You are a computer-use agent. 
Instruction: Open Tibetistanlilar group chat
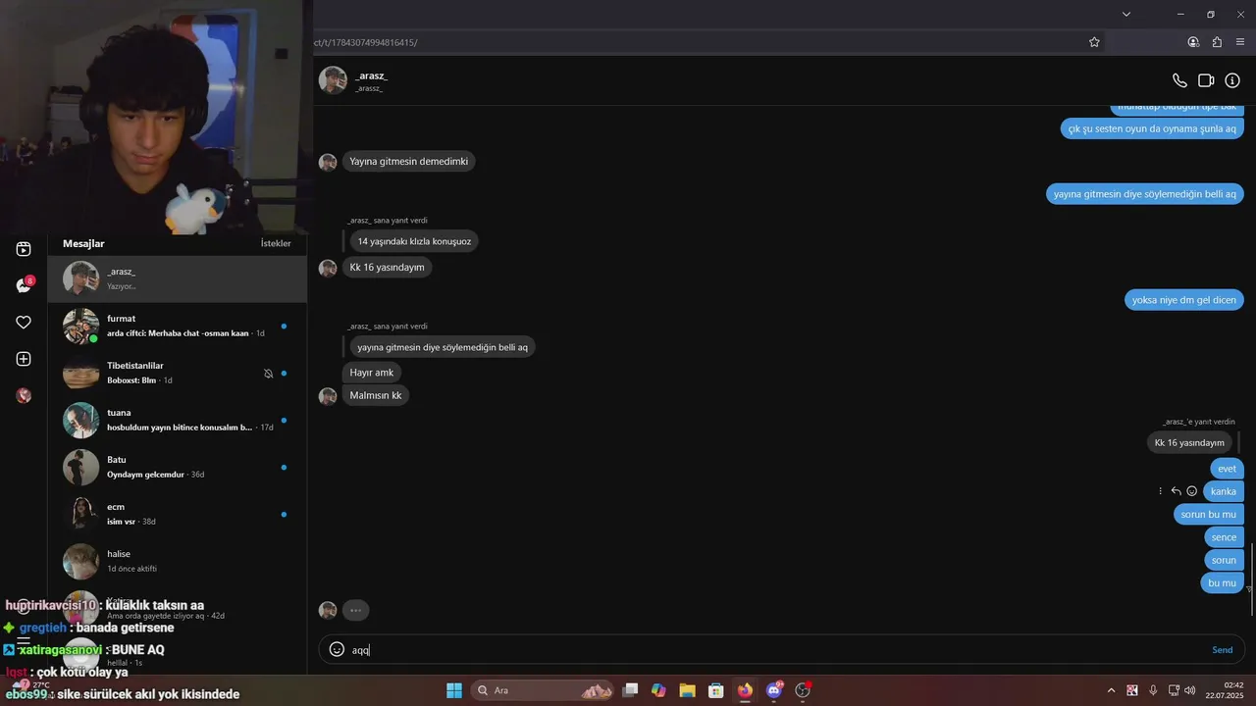[178, 373]
